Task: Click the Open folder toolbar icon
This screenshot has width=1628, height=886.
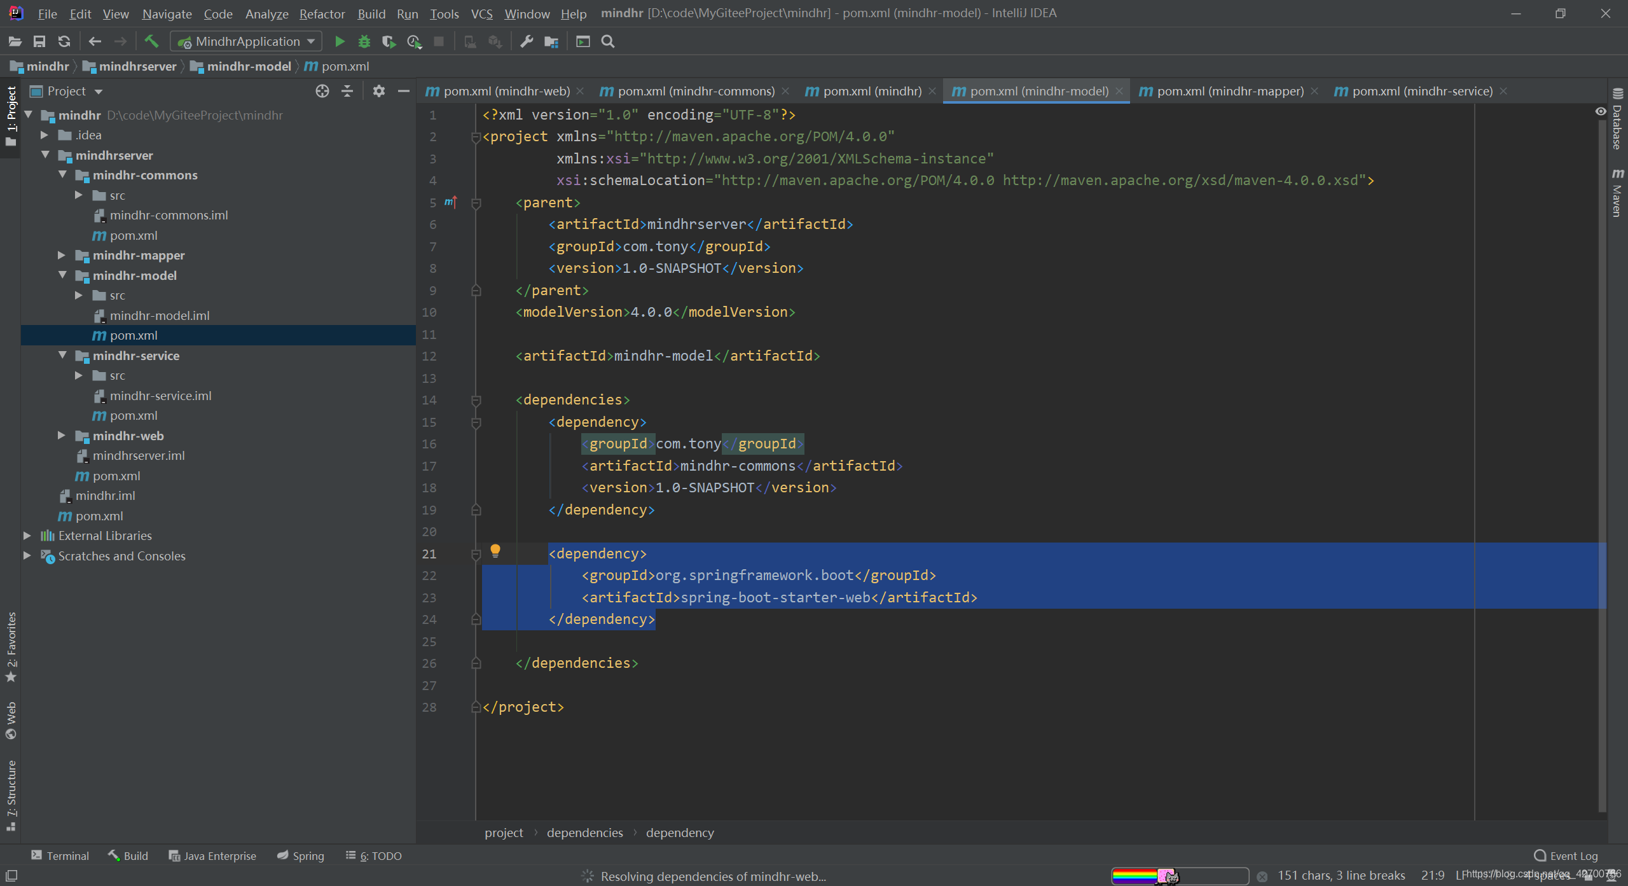Action: 15,41
